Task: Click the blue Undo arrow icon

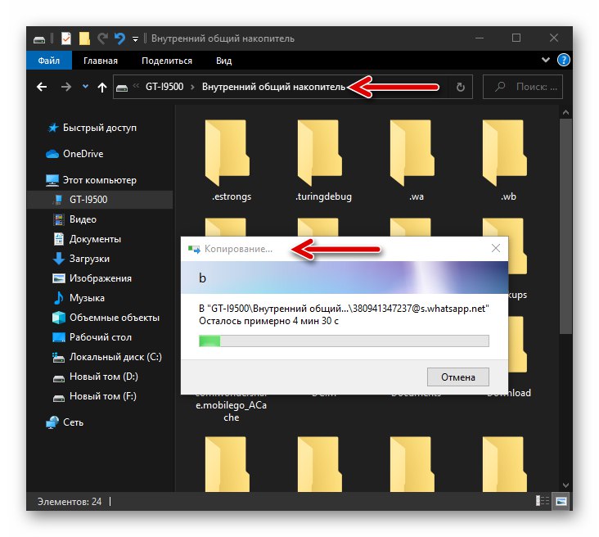Action: 119,38
